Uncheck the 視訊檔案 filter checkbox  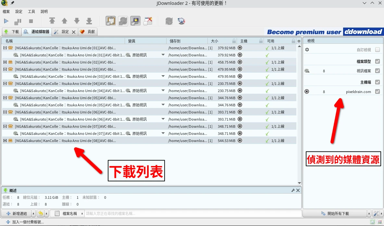(377, 71)
